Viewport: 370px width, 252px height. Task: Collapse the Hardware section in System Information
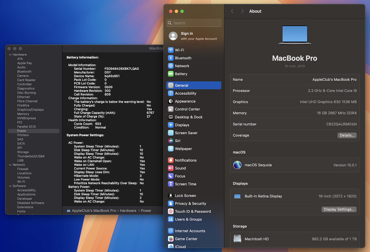tap(10, 55)
